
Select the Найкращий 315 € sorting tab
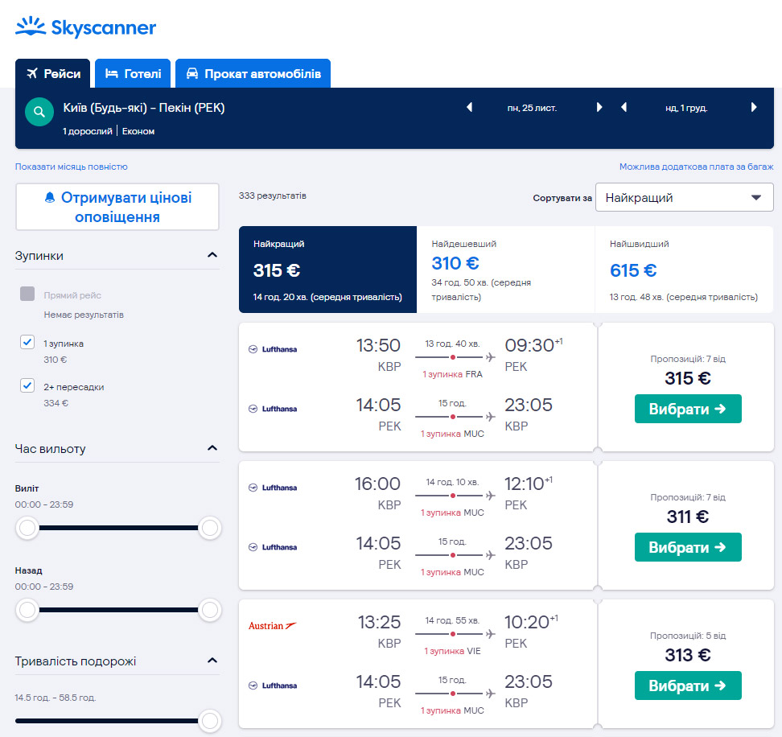click(x=327, y=270)
